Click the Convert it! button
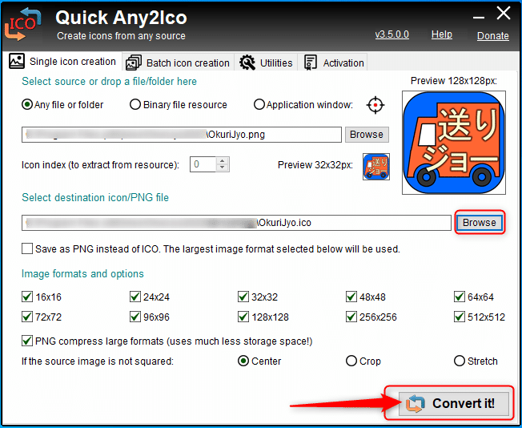The width and height of the screenshot is (522, 428). point(454,403)
